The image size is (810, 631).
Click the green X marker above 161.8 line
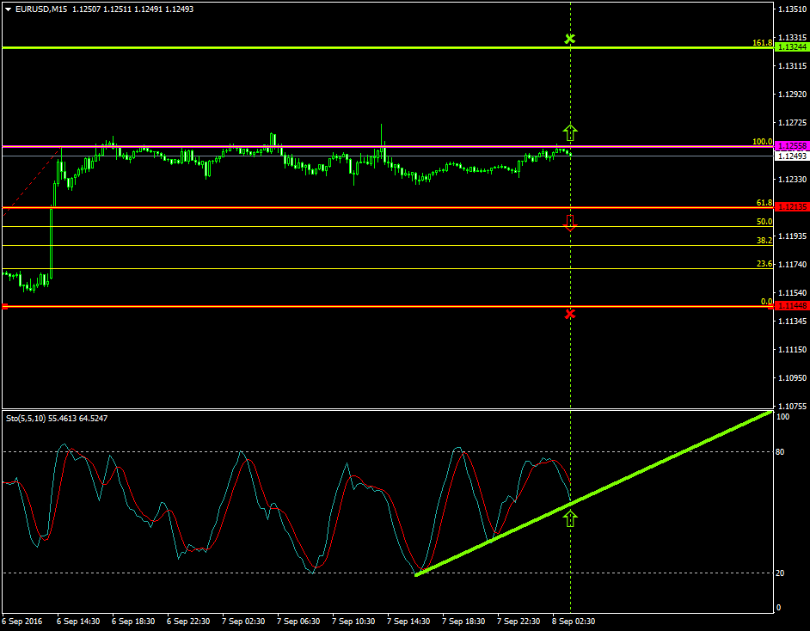click(569, 39)
